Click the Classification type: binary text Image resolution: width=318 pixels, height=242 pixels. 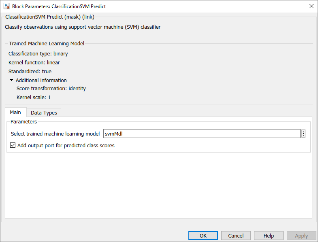pos(38,53)
